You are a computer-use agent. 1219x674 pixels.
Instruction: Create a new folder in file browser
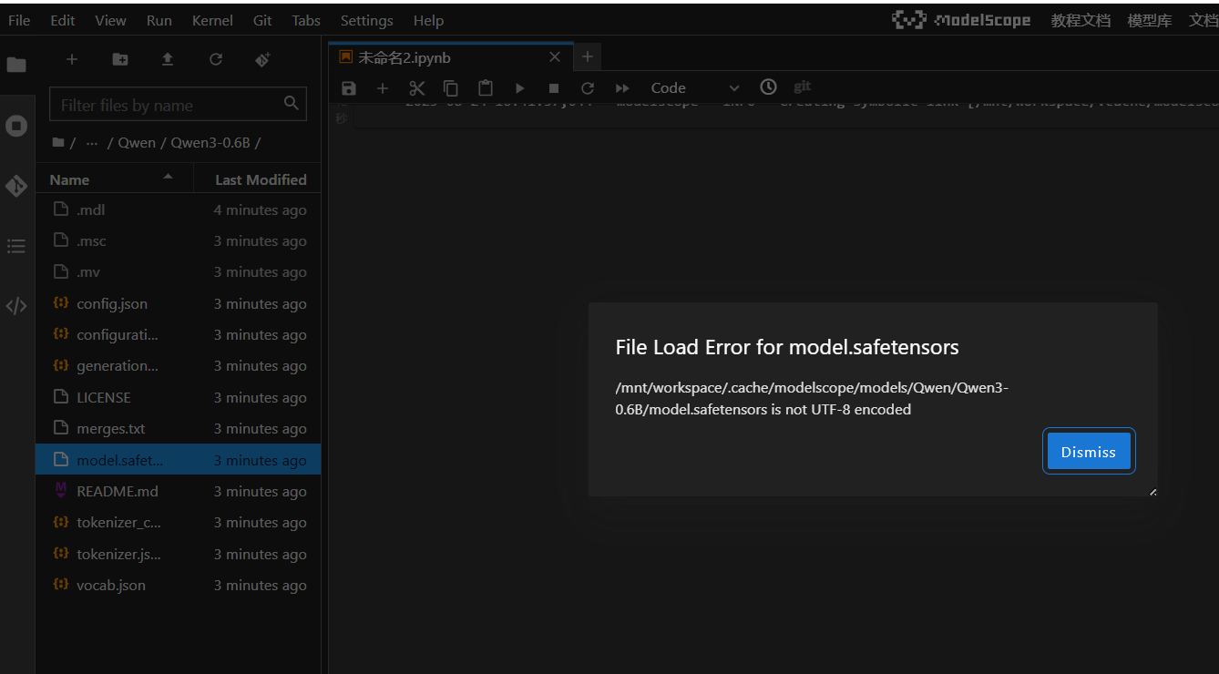coord(120,59)
